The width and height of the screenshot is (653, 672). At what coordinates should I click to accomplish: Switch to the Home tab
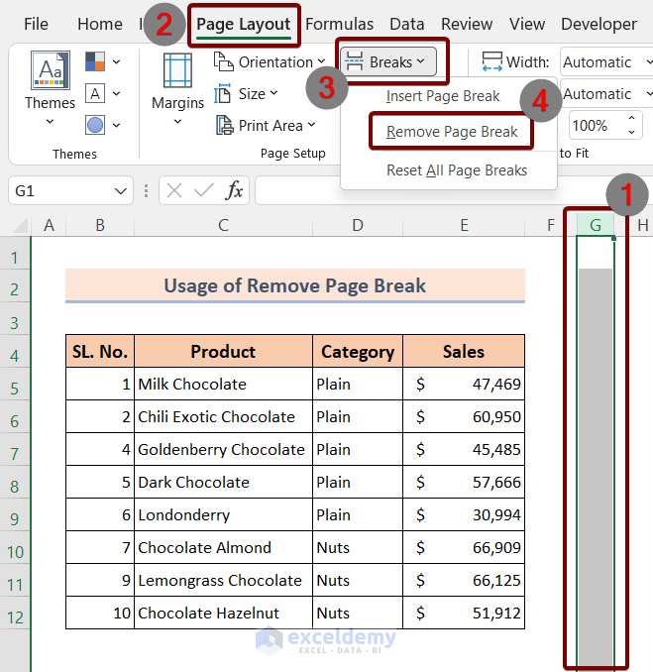[x=100, y=24]
